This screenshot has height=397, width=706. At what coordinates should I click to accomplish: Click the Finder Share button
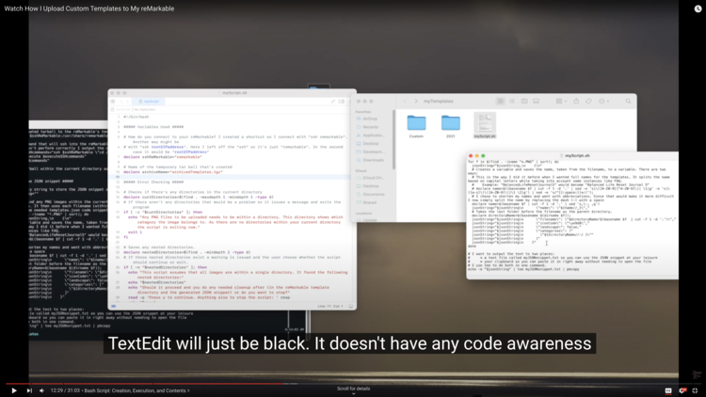click(x=576, y=102)
